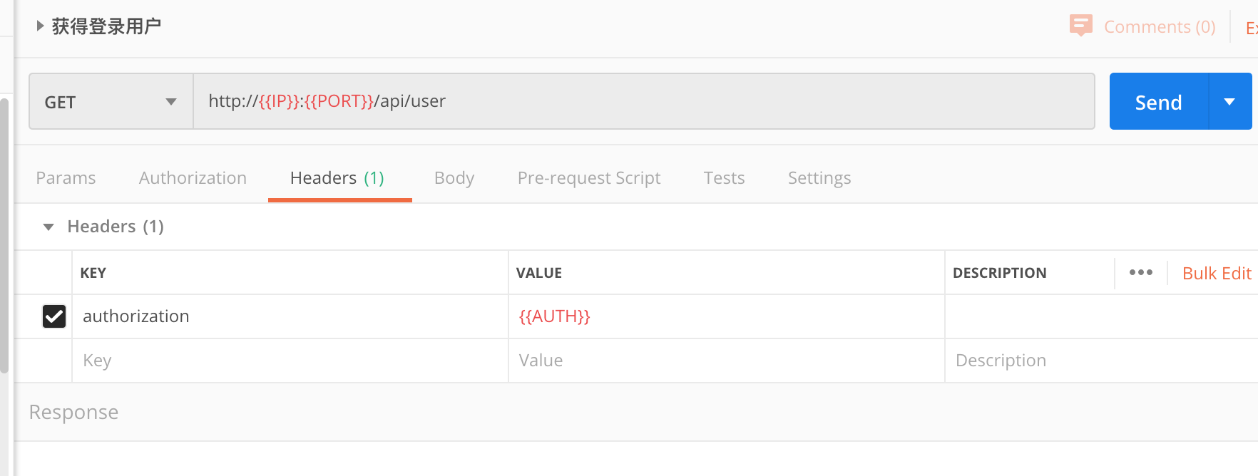Send the request with Send button
This screenshot has height=476, width=1258.
[x=1159, y=102]
